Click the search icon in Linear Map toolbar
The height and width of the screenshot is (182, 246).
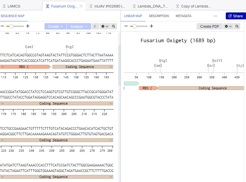[237, 26]
